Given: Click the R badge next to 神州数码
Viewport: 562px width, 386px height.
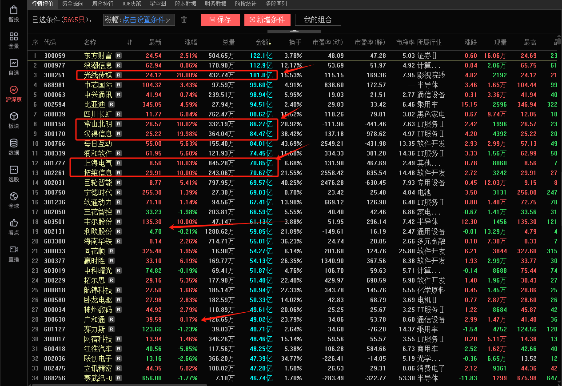Looking at the screenshot, I should point(119,310).
